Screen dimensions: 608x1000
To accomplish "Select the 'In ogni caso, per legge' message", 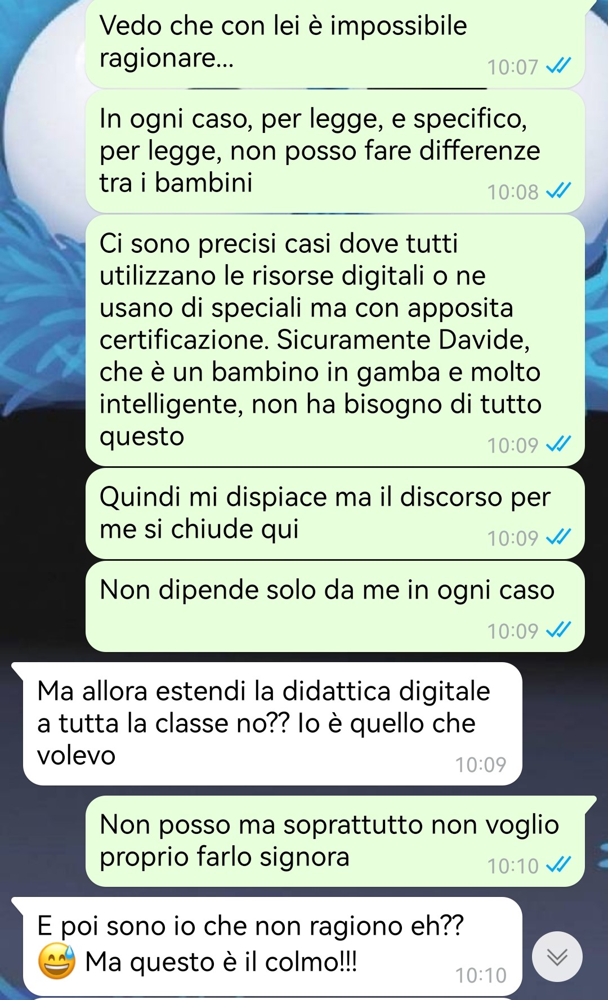I will [x=335, y=151].
